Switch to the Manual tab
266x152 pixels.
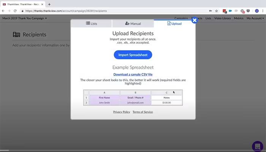pyautogui.click(x=133, y=24)
